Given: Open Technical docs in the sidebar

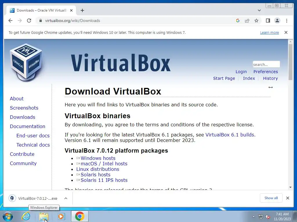Looking at the screenshot, I should coord(33,145).
